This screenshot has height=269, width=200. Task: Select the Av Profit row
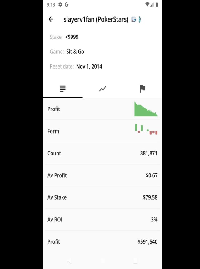[x=102, y=175]
